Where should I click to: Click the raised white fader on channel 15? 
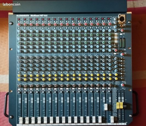[x=106, y=107]
